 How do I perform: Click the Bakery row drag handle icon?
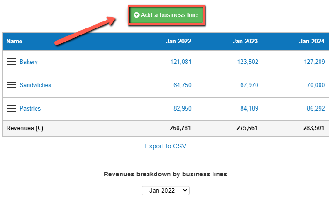pos(12,62)
